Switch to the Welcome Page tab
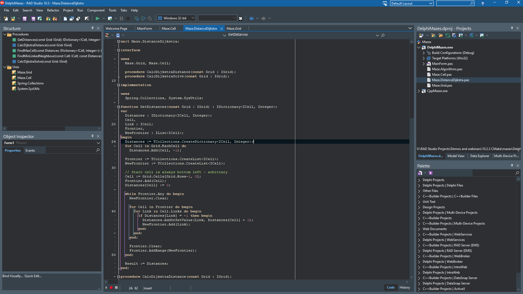The height and width of the screenshot is (294, 523). (x=117, y=28)
